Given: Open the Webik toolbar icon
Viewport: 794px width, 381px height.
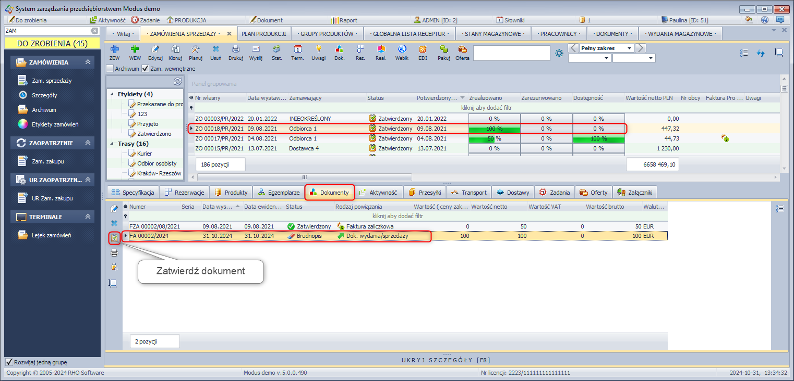Looking at the screenshot, I should [402, 49].
